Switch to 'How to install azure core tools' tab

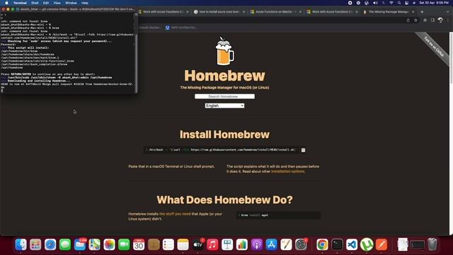pos(219,12)
